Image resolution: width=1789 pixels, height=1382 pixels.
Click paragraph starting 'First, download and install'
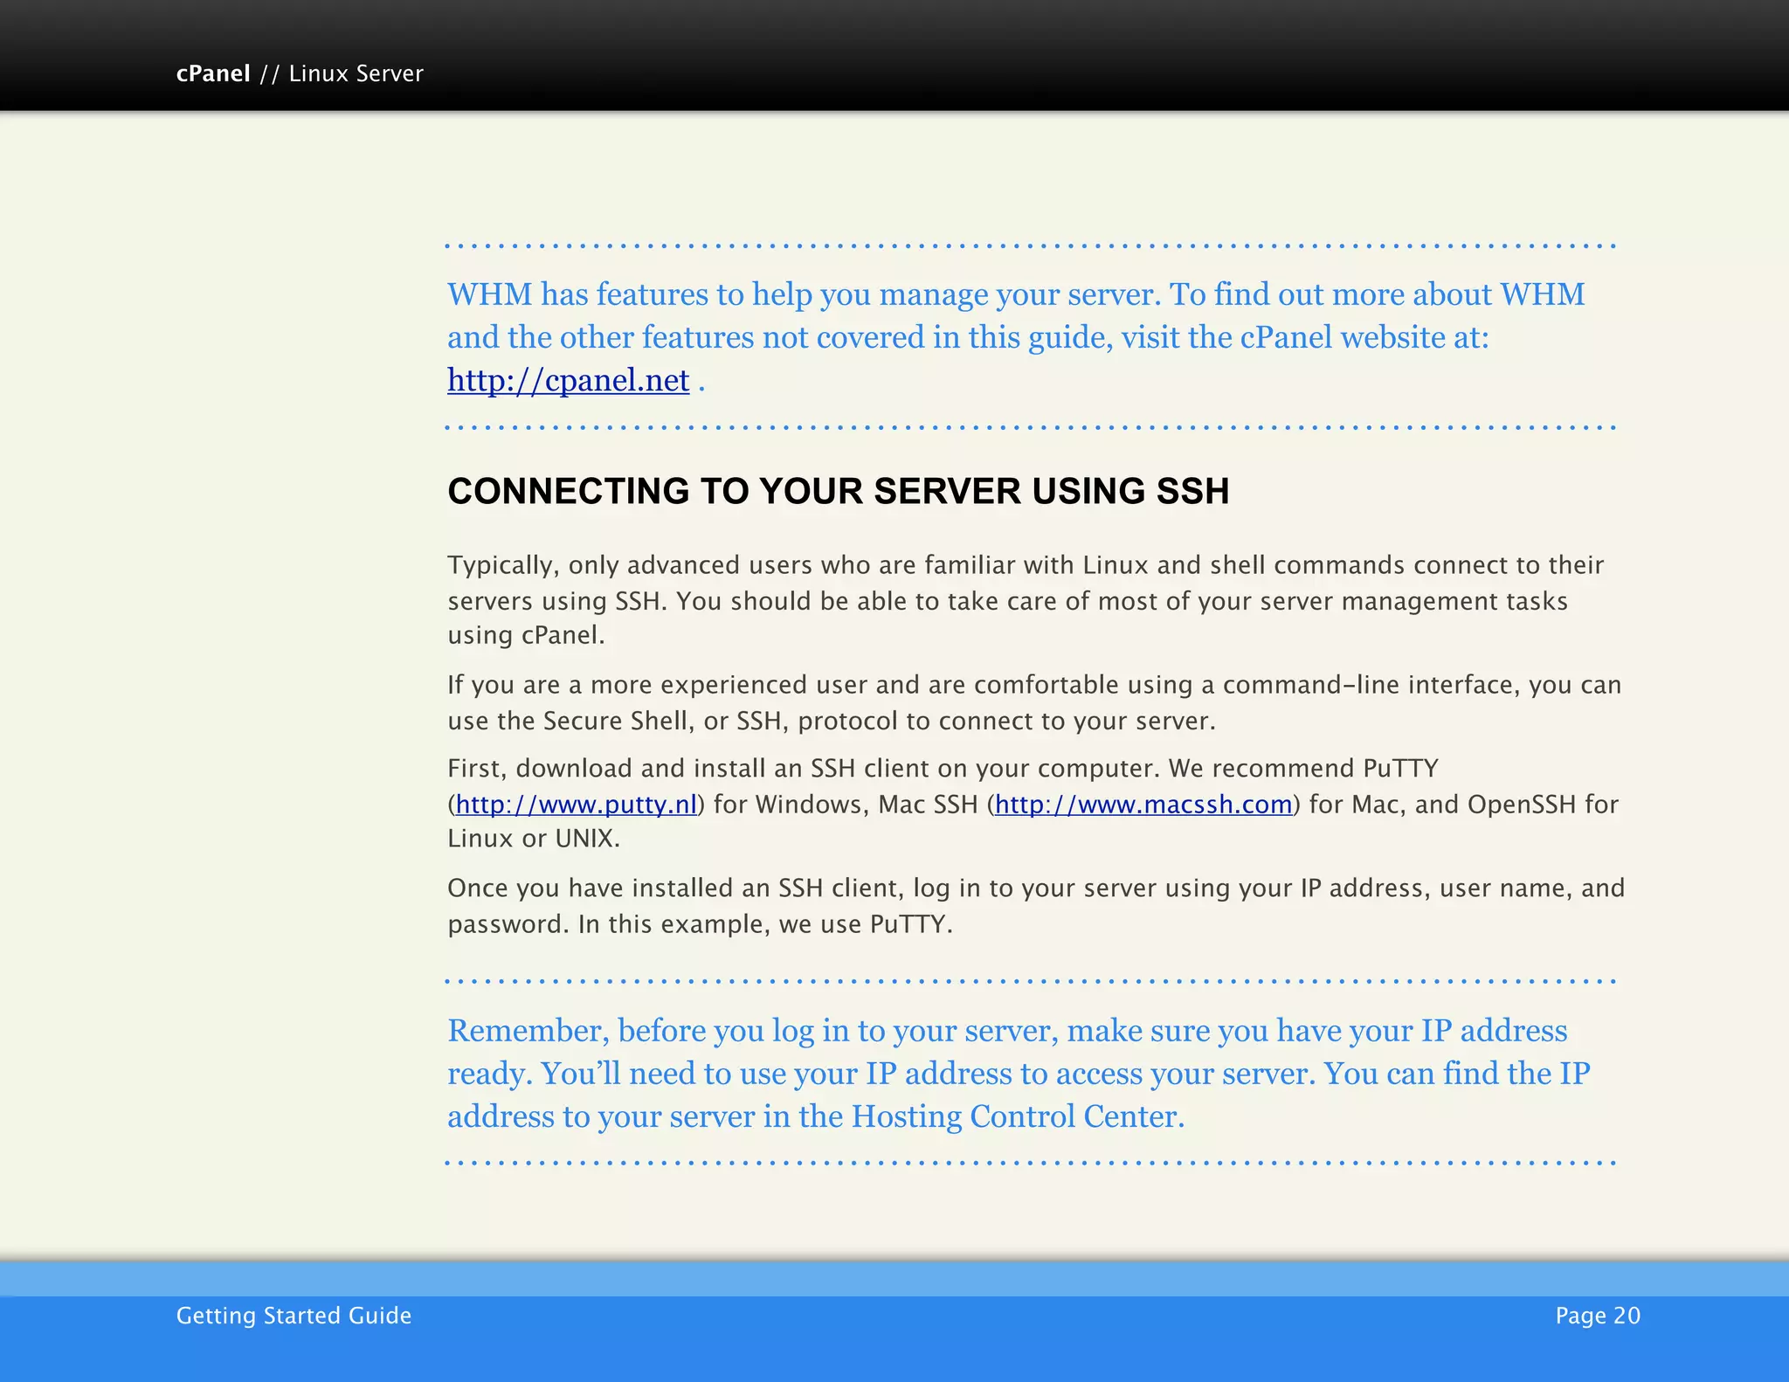point(1033,804)
